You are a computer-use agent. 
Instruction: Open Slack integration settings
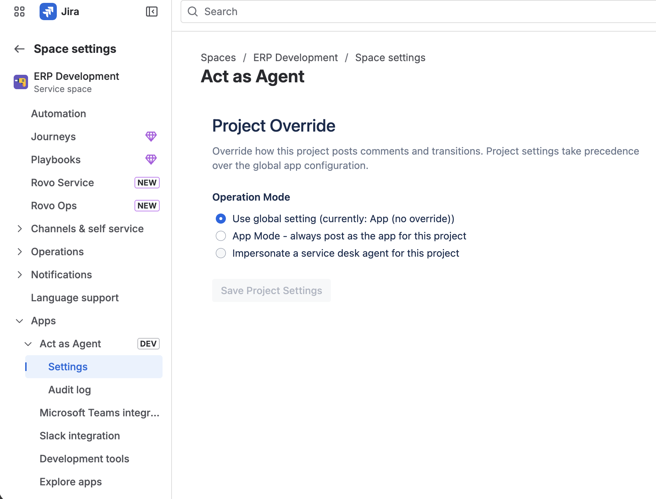tap(80, 436)
